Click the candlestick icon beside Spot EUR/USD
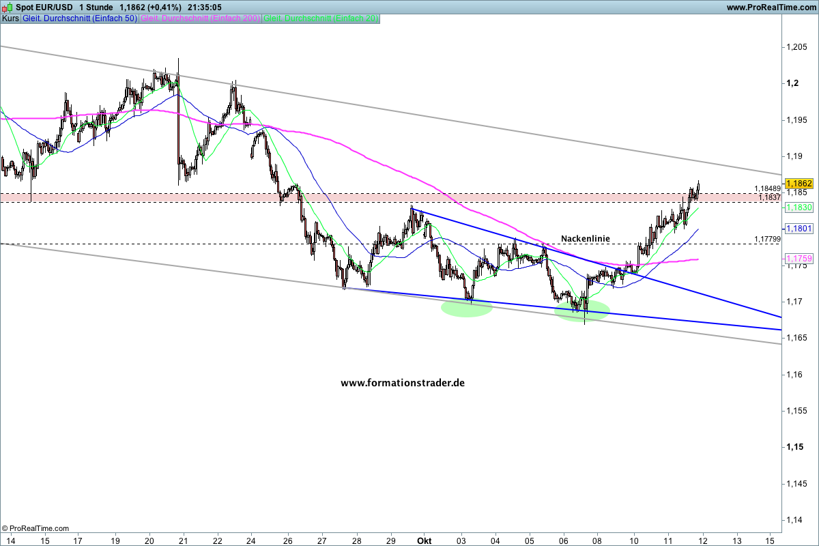This screenshot has width=819, height=546. click(8, 7)
